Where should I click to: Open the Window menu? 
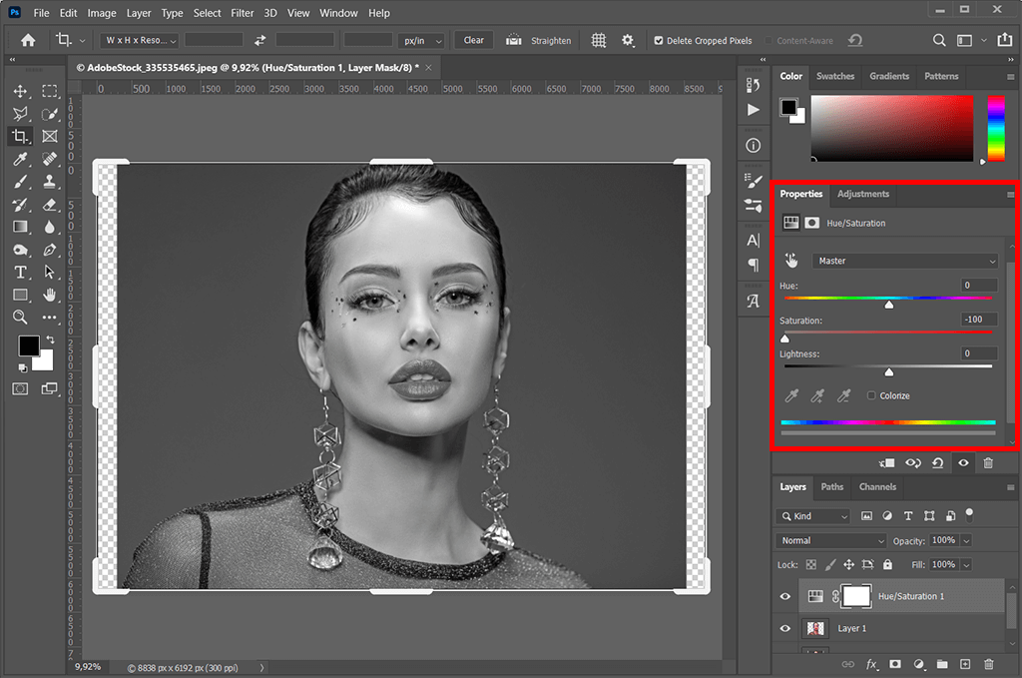point(338,13)
